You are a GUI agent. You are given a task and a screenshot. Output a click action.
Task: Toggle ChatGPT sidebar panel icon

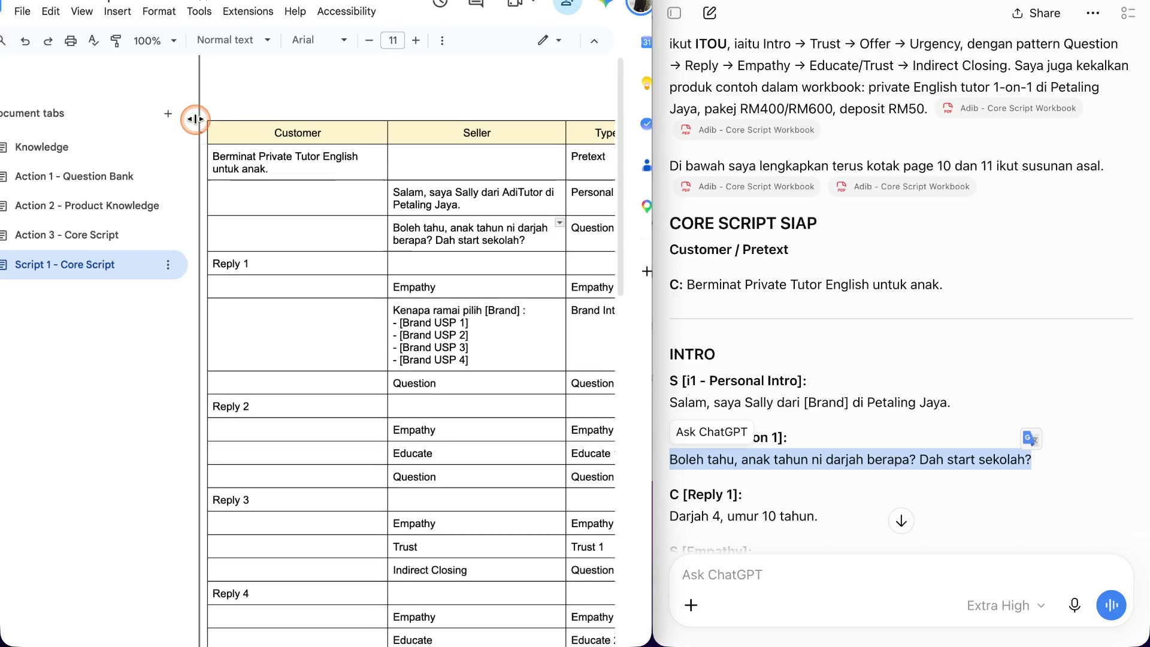tap(674, 13)
